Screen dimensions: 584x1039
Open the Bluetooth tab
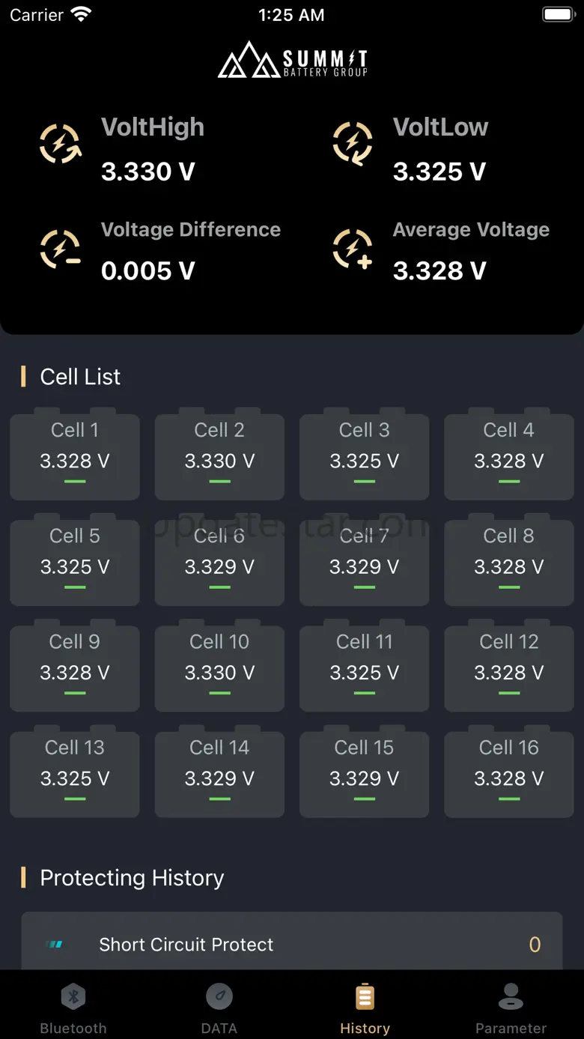[x=73, y=1008]
